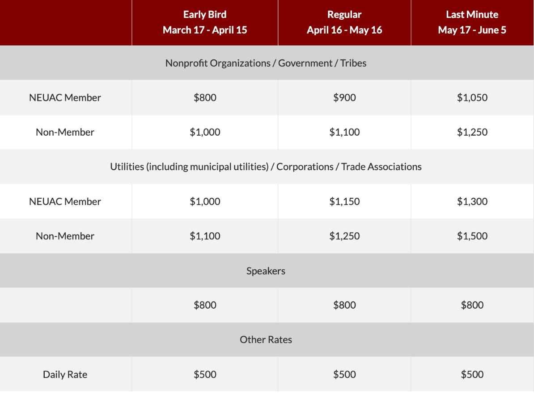Click the utilities NEUAC Member row label

pos(65,201)
